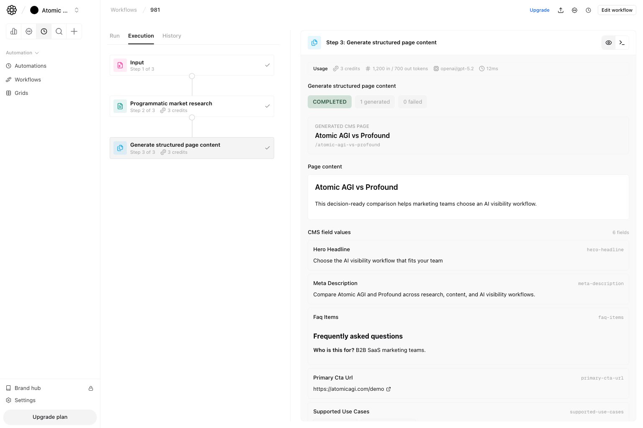643x428 pixels.
Task: Open Brand hub in the sidebar
Action: (27, 388)
